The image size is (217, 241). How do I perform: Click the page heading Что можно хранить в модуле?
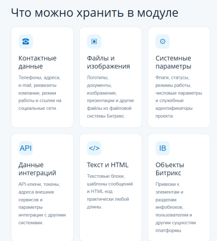tap(95, 13)
